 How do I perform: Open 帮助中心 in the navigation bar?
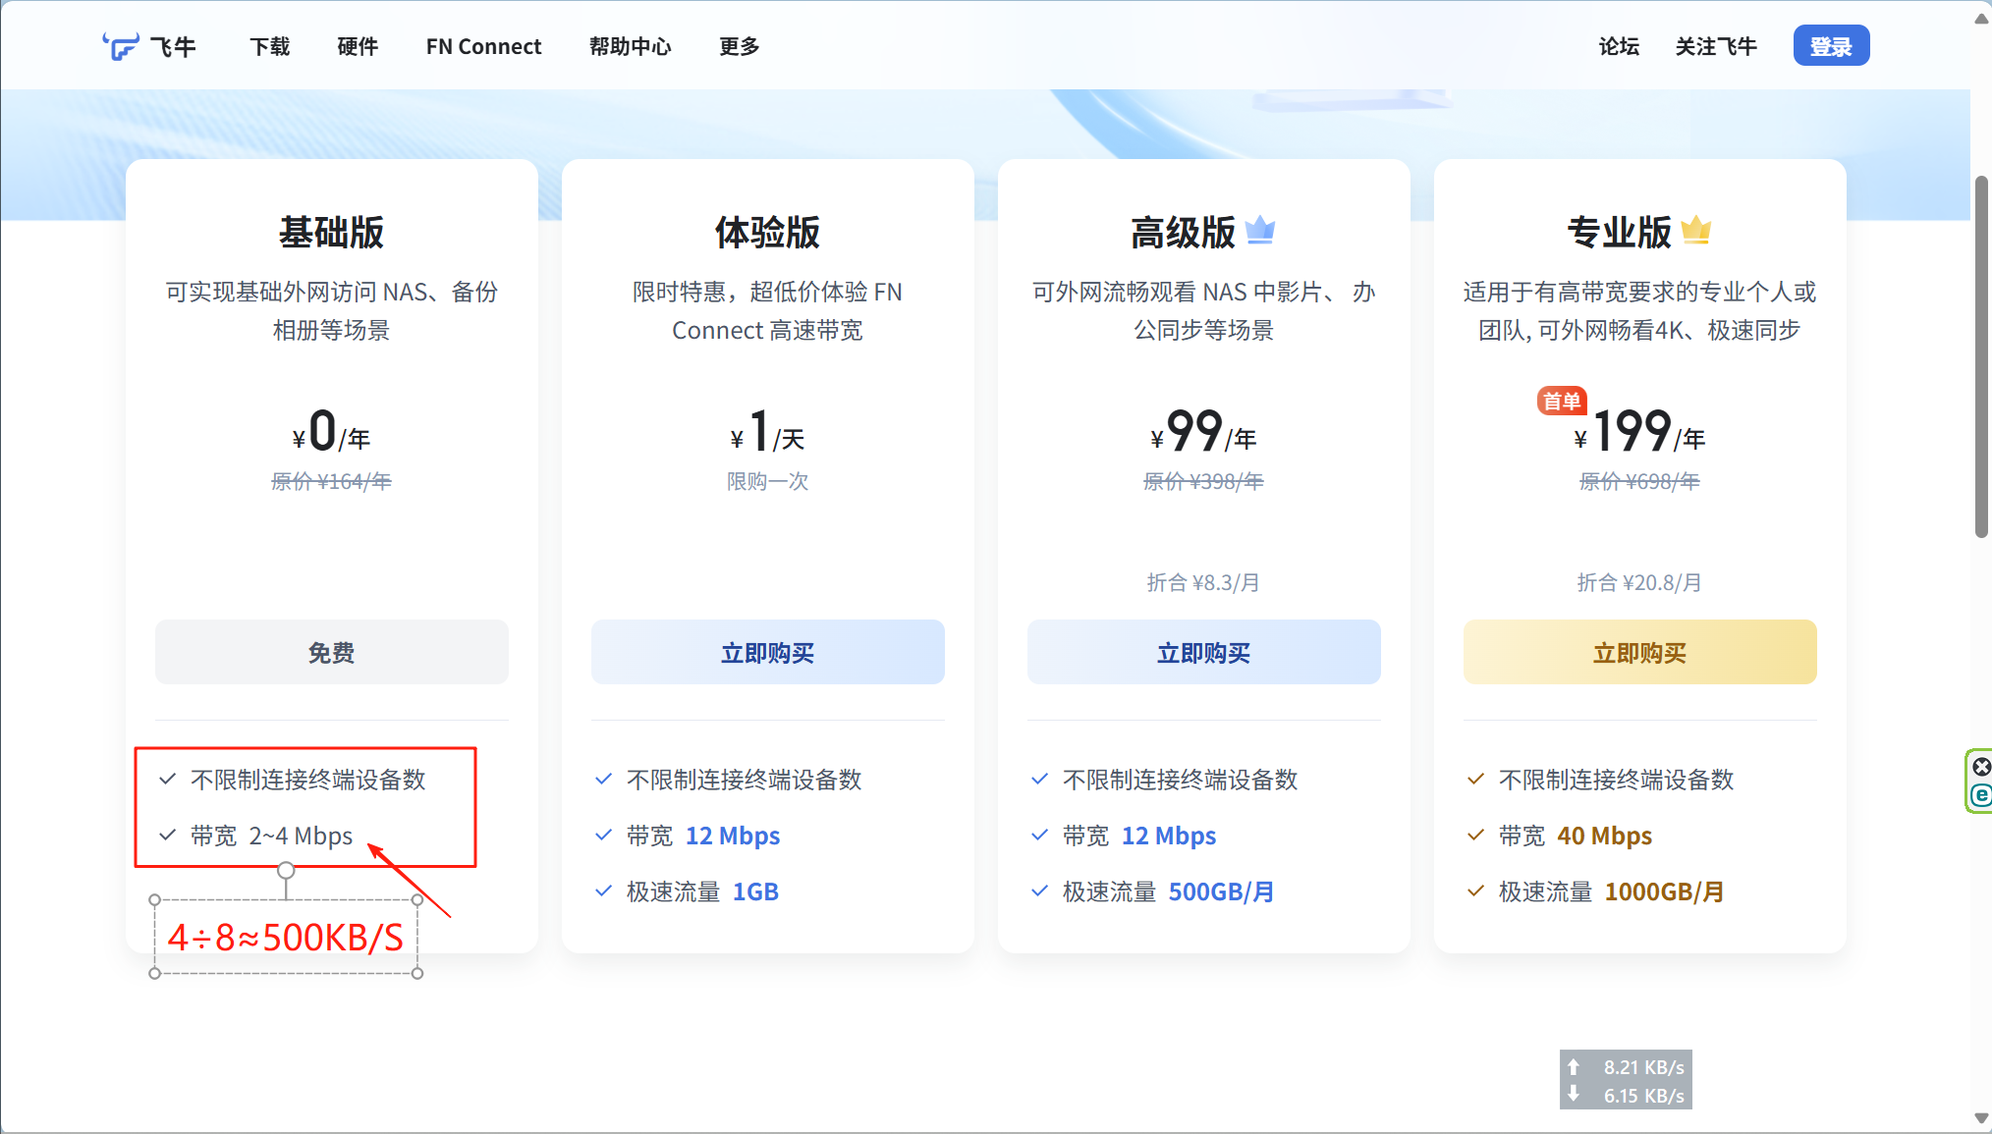631,46
